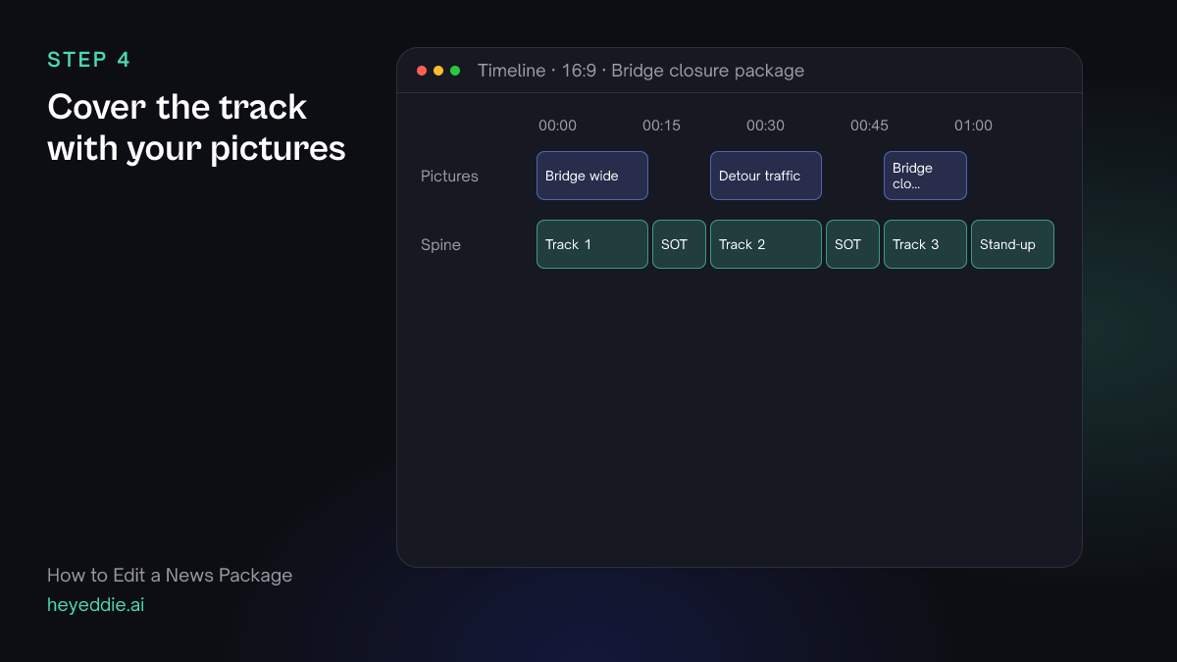Select the Track 1 spine clip
Image resolution: width=1177 pixels, height=662 pixels.
pos(592,244)
